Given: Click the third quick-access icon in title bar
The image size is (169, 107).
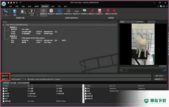Looking at the screenshot, I should [14, 3].
